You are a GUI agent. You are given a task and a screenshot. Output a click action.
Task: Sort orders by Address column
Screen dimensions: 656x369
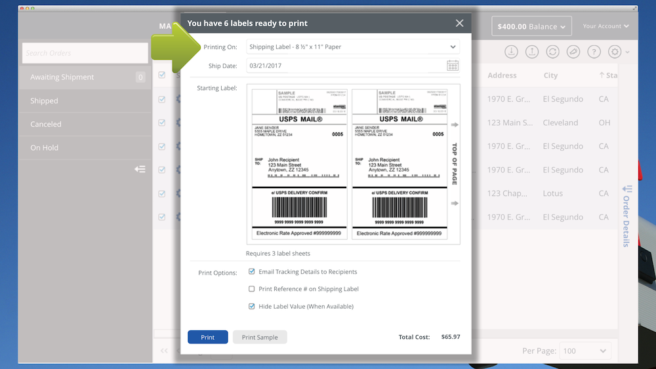(502, 75)
